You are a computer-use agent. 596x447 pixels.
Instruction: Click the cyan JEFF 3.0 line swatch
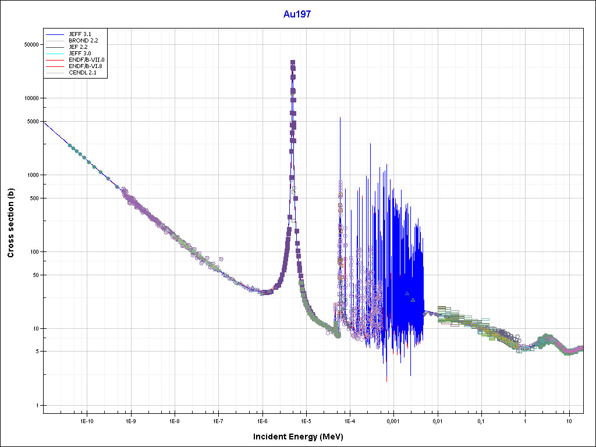tap(56, 53)
